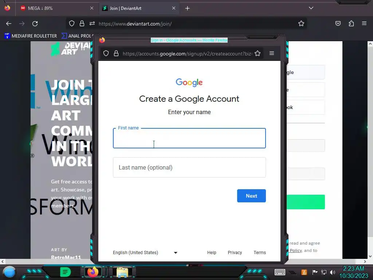
Task: Click the Java update tray icon
Action: coord(304,272)
